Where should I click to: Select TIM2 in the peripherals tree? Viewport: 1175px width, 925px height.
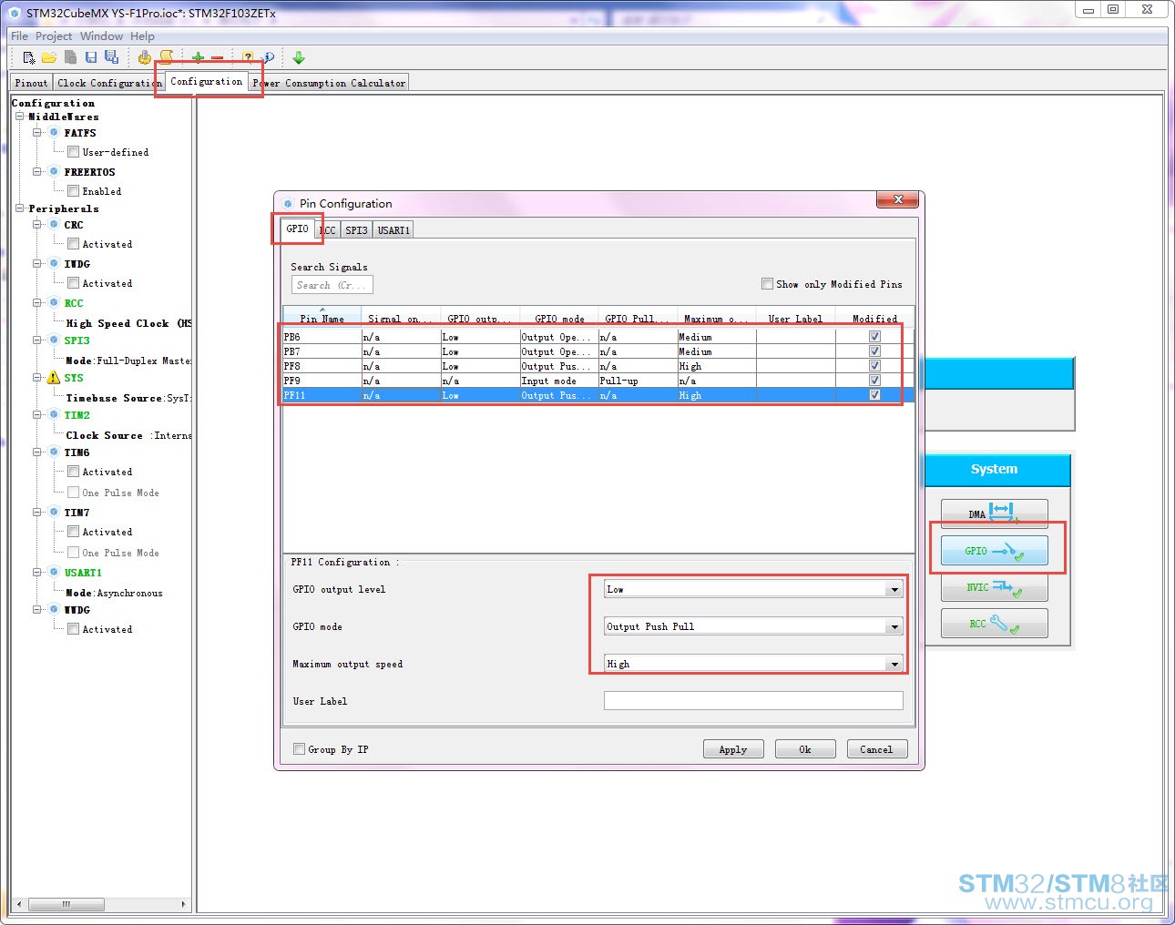click(x=77, y=415)
